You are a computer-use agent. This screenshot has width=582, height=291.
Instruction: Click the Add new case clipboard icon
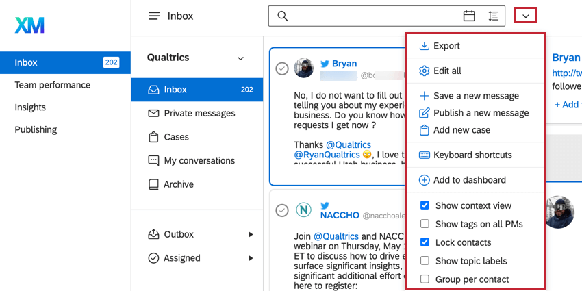click(x=424, y=130)
